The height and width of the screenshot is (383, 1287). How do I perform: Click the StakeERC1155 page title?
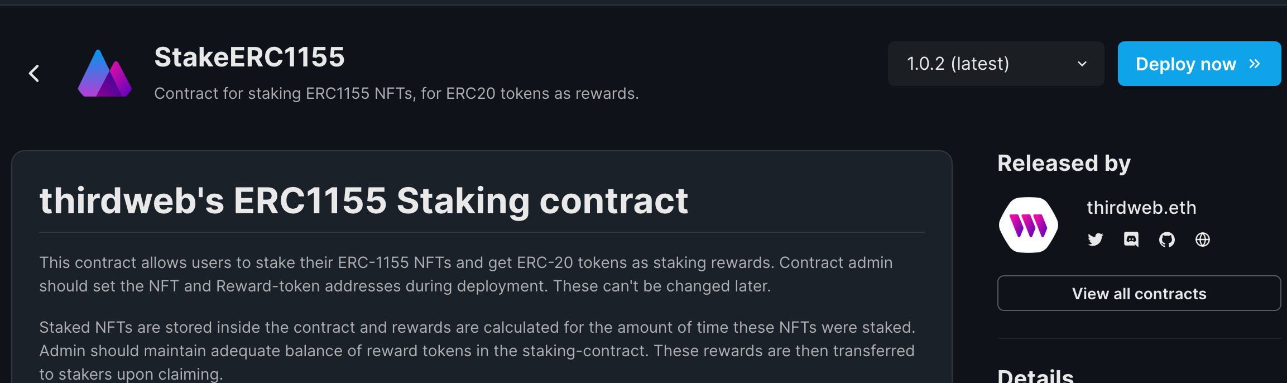click(x=249, y=56)
